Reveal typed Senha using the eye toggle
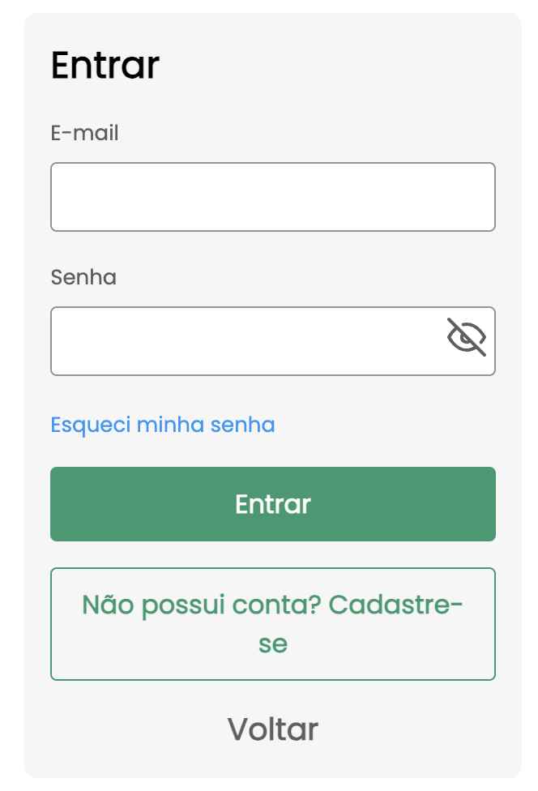The image size is (538, 791). pos(467,337)
